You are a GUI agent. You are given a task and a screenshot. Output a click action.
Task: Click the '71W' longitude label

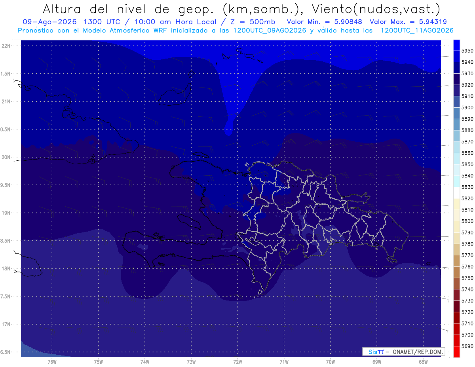click(x=284, y=361)
